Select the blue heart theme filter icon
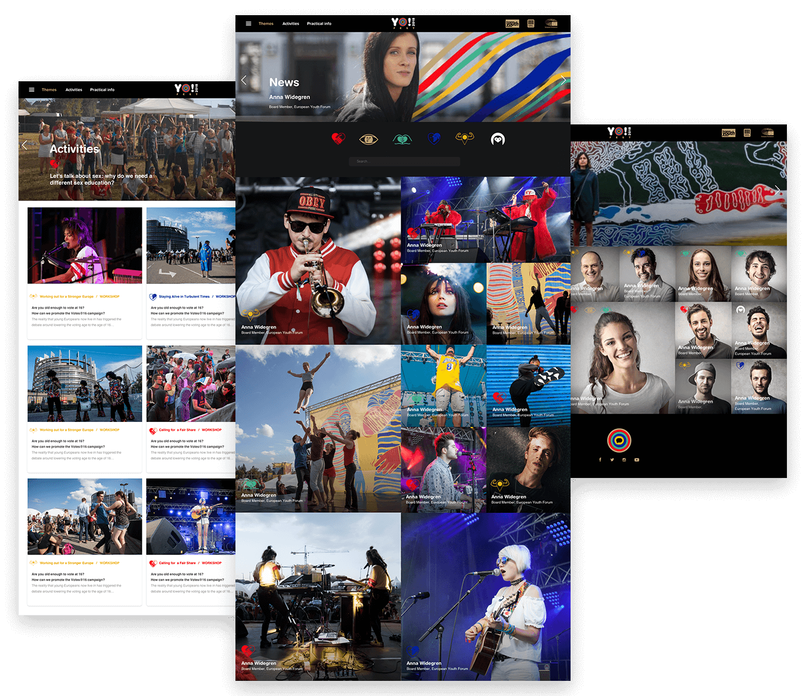This screenshot has width=806, height=696. (x=434, y=138)
